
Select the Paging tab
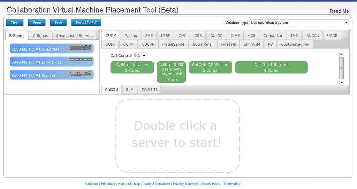click(131, 36)
